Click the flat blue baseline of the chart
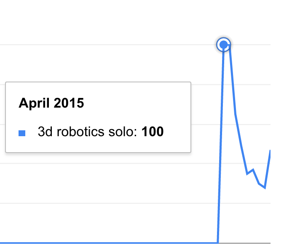 click(x=109, y=243)
